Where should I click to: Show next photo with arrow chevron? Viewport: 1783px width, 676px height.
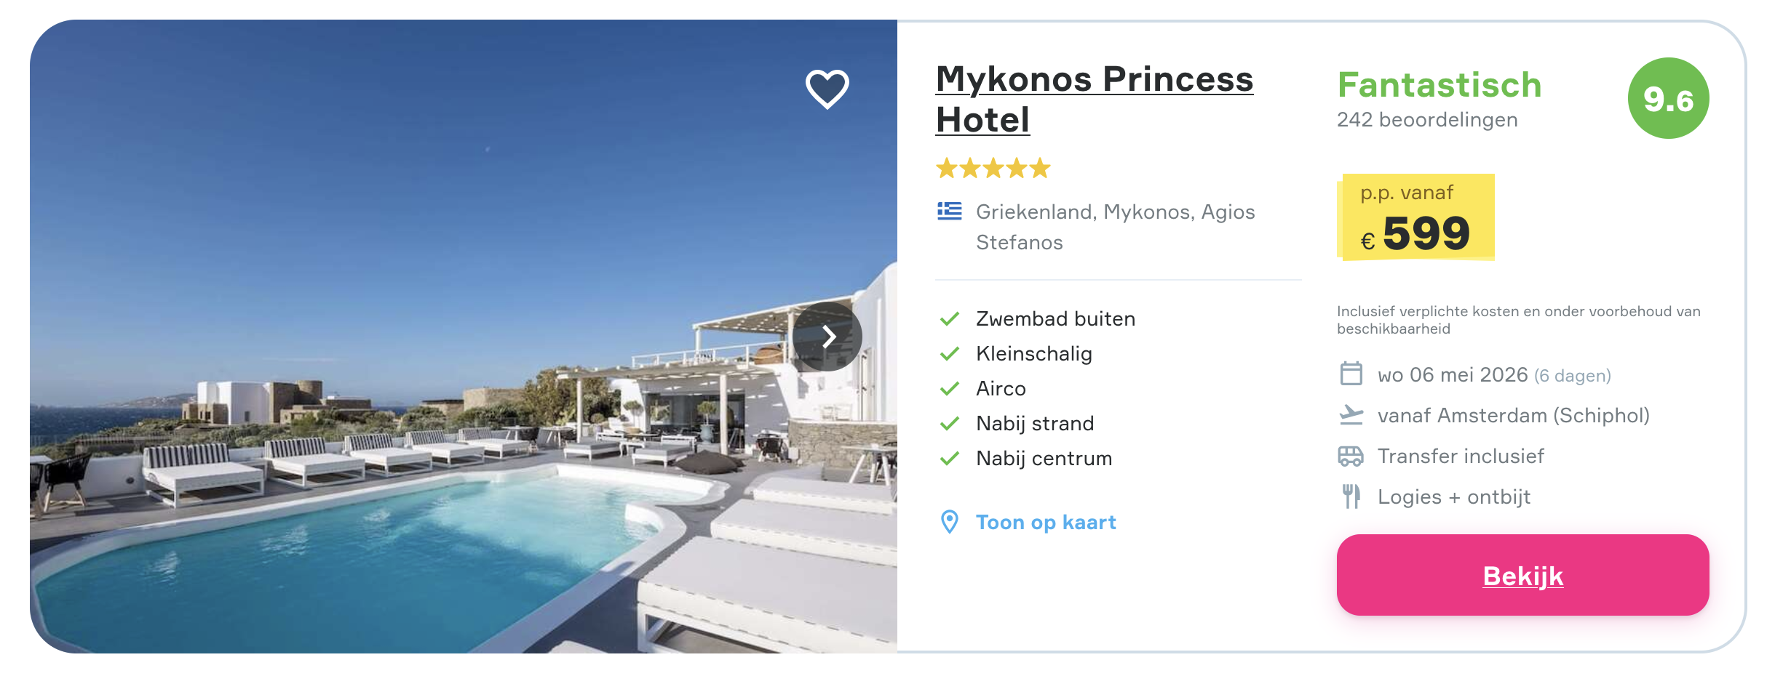click(x=827, y=337)
